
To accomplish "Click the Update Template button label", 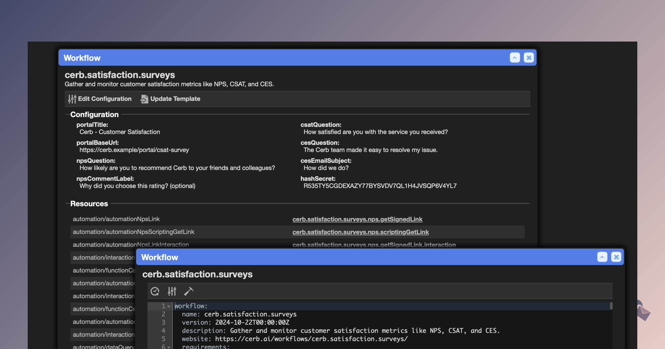I will pos(175,99).
